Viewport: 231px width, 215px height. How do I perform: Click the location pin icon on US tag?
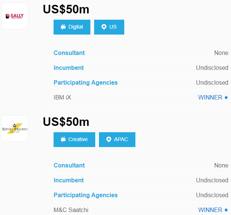pyautogui.click(x=104, y=27)
